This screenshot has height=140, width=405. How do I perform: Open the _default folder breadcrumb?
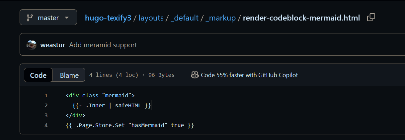point(185,18)
